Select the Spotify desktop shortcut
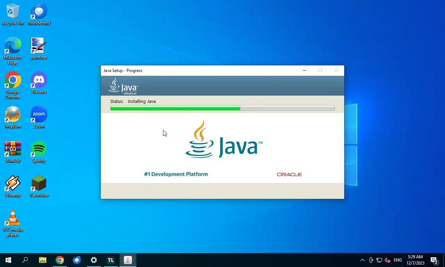The height and width of the screenshot is (267, 445). pyautogui.click(x=39, y=152)
